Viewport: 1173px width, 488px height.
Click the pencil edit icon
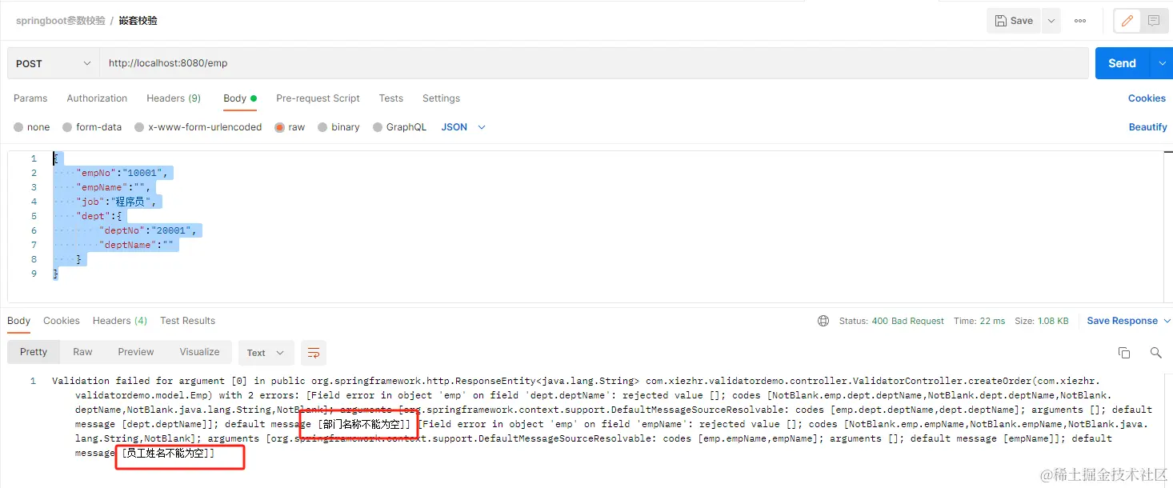pyautogui.click(x=1127, y=21)
